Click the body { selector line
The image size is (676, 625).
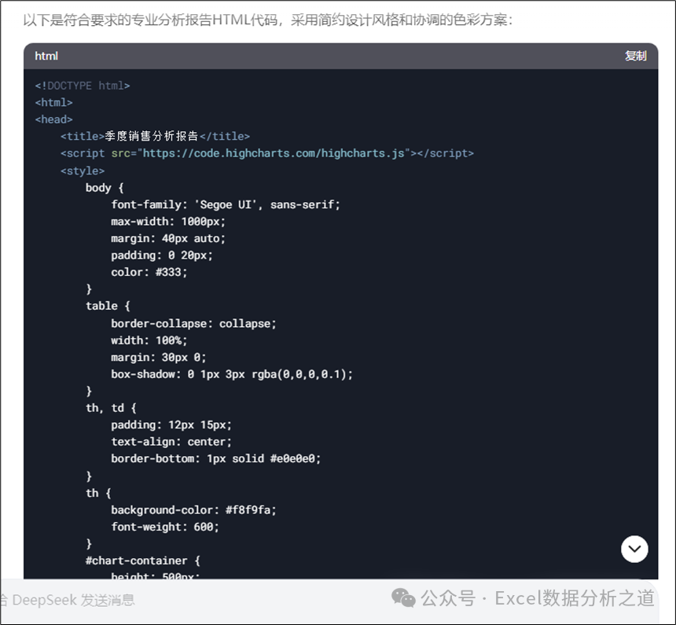pyautogui.click(x=105, y=188)
